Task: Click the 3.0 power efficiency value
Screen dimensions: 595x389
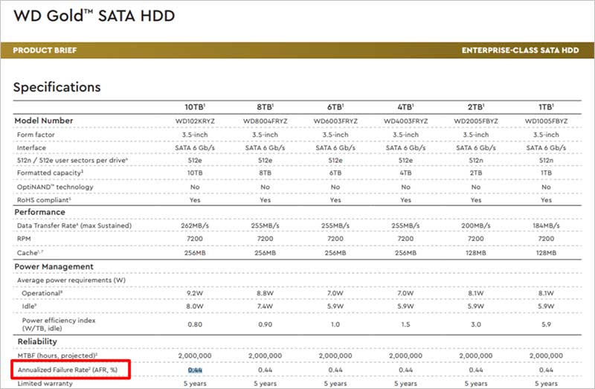Action: (476, 324)
